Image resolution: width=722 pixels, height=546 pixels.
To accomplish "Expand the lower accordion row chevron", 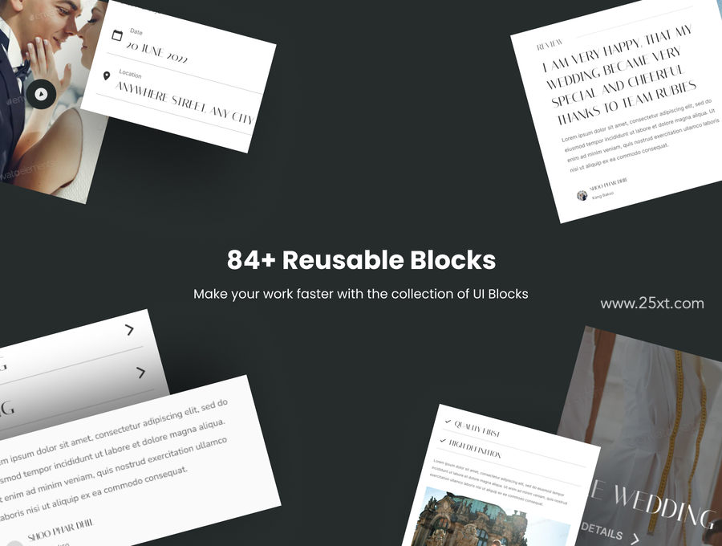I will click(x=141, y=373).
